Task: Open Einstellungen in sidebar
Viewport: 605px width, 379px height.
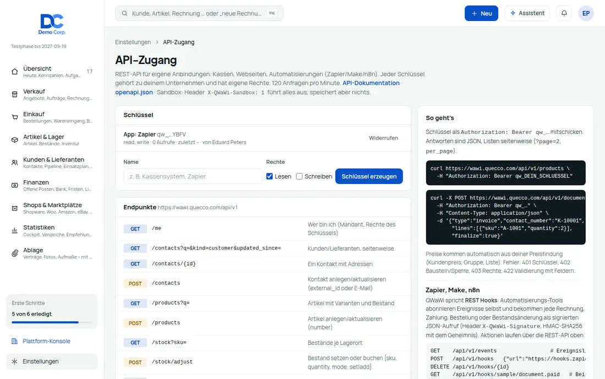Action: pos(52,361)
